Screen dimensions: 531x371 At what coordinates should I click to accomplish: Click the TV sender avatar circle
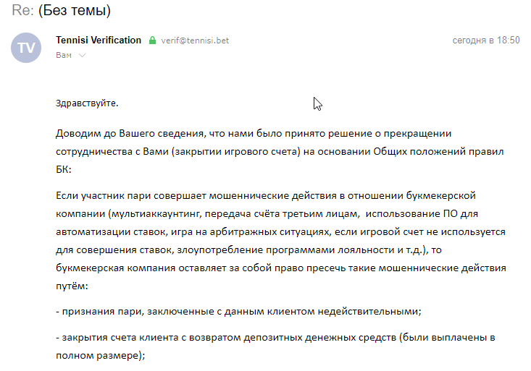pos(26,48)
